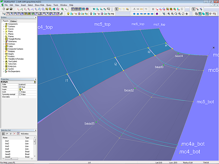Click the Rotate view circular-arrows icon
Viewport: 219px width, 164px height.
(183, 14)
